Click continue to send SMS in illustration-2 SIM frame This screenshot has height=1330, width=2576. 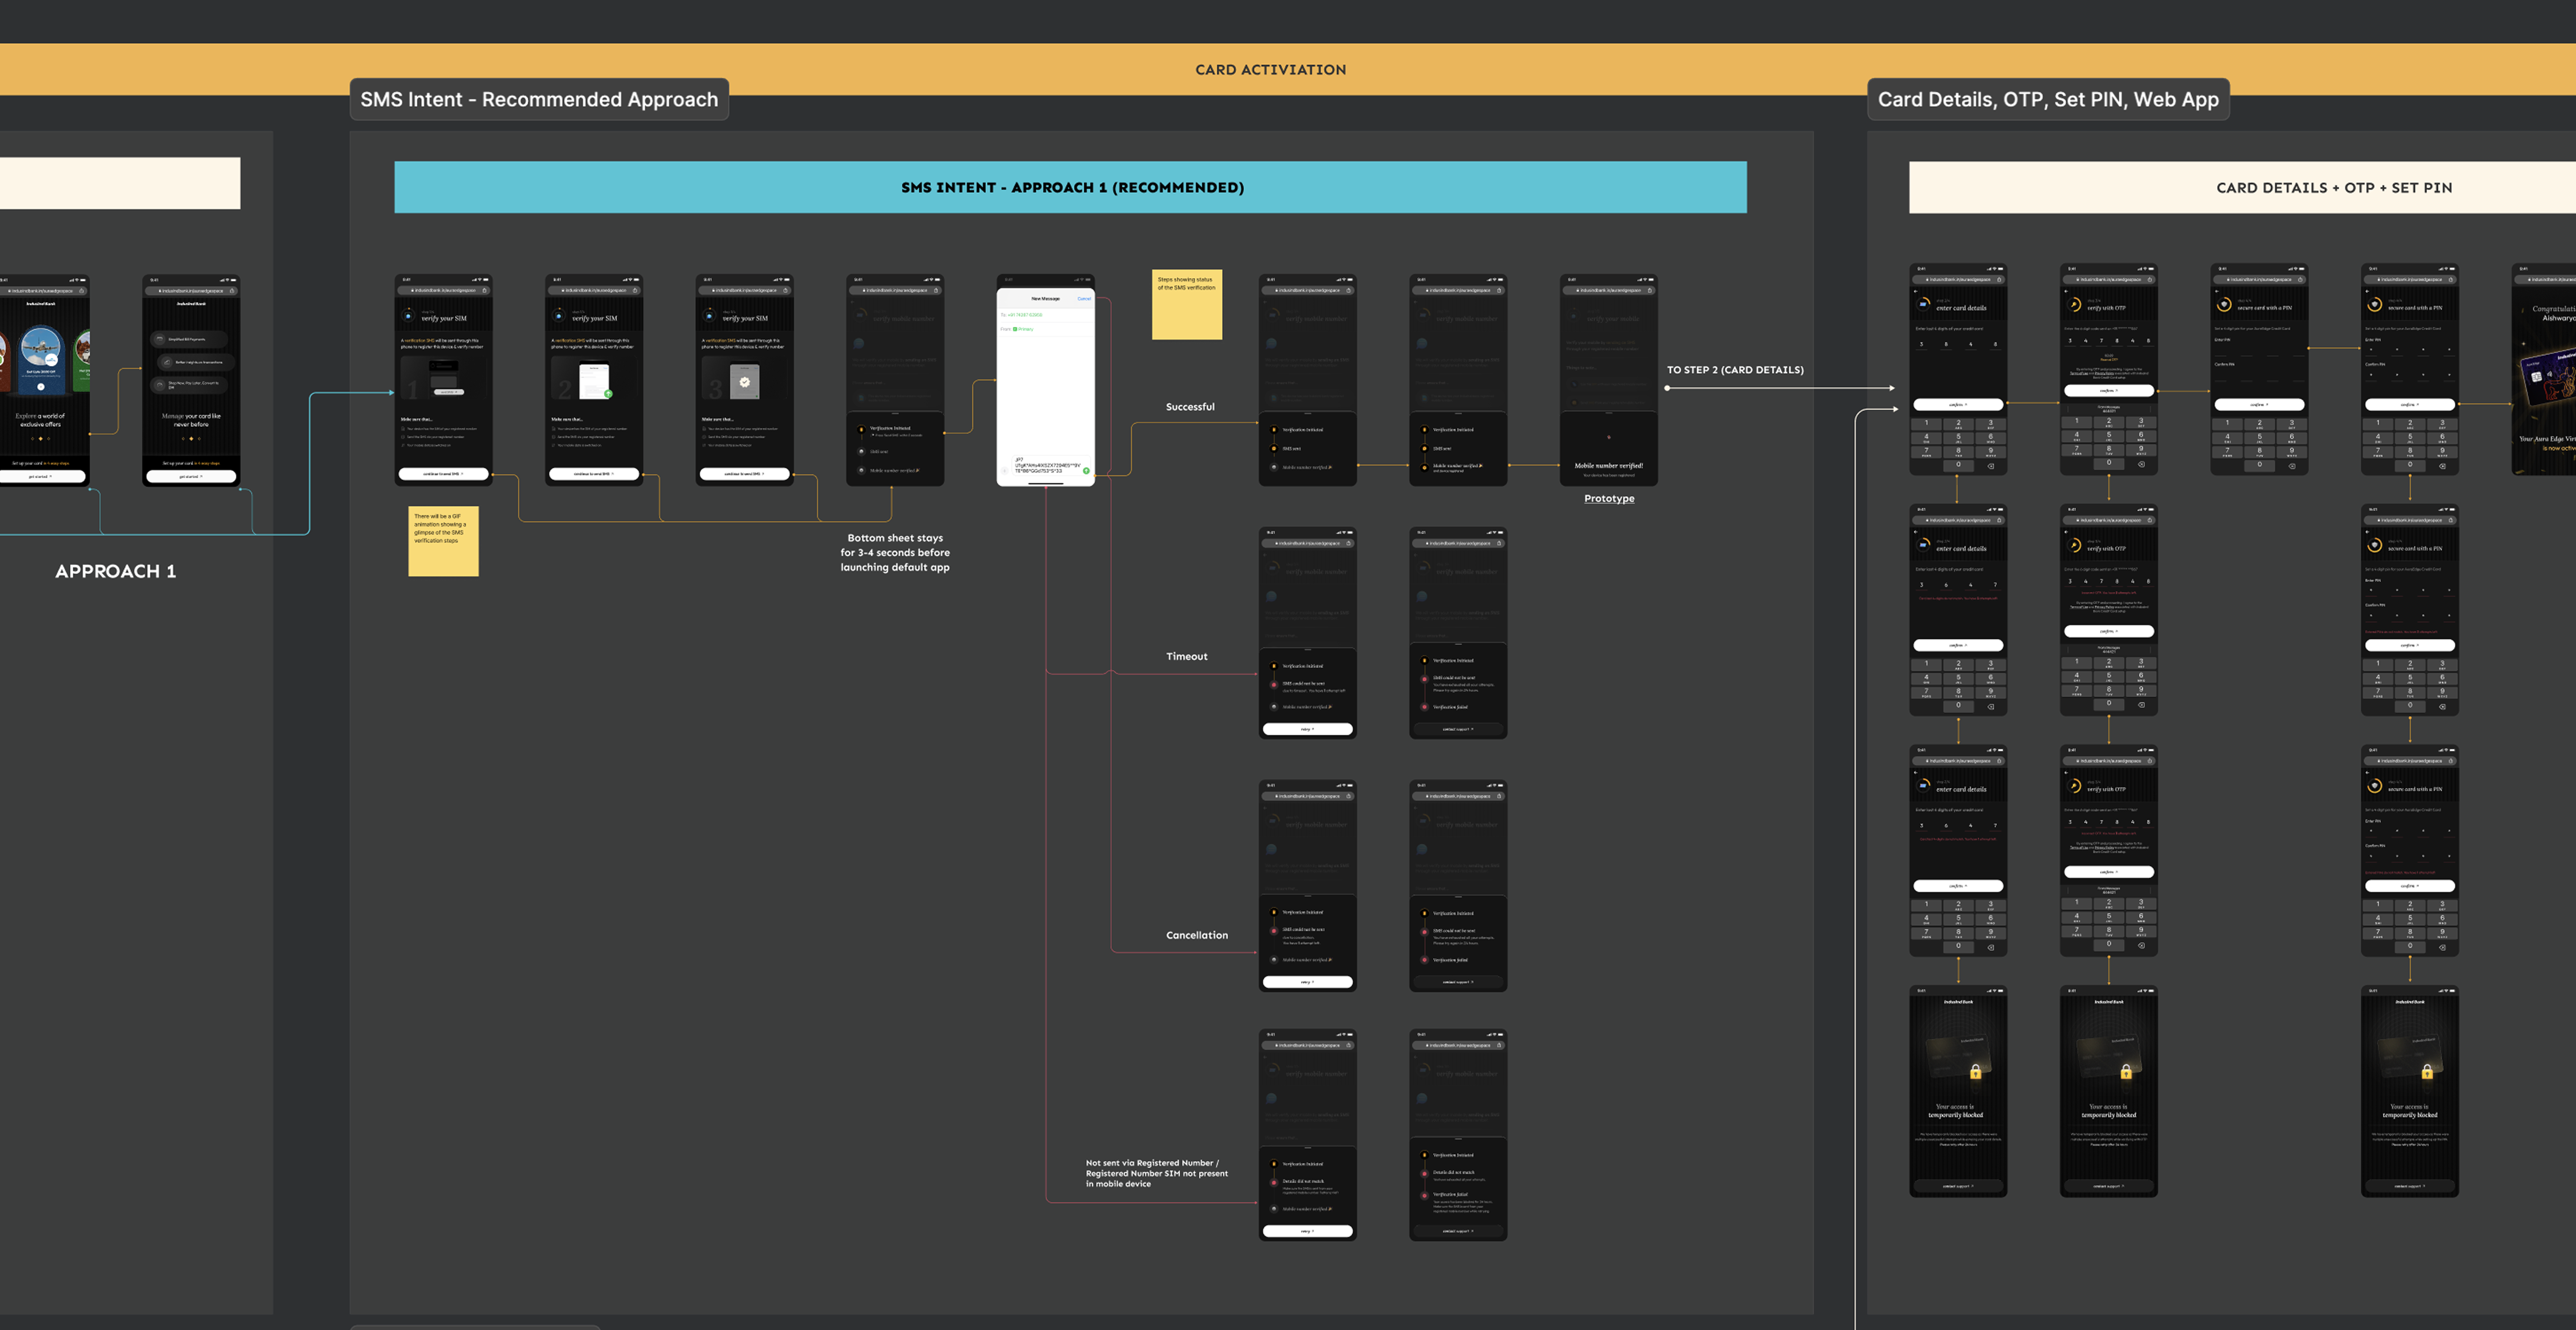click(594, 474)
